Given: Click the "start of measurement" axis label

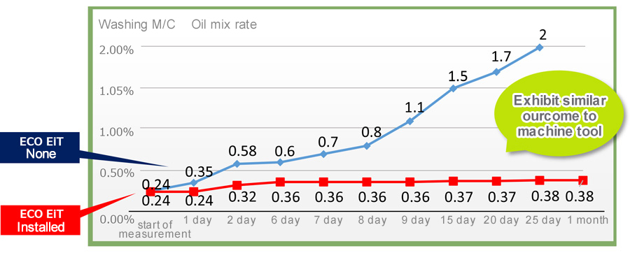Looking at the screenshot, I should point(155,229).
